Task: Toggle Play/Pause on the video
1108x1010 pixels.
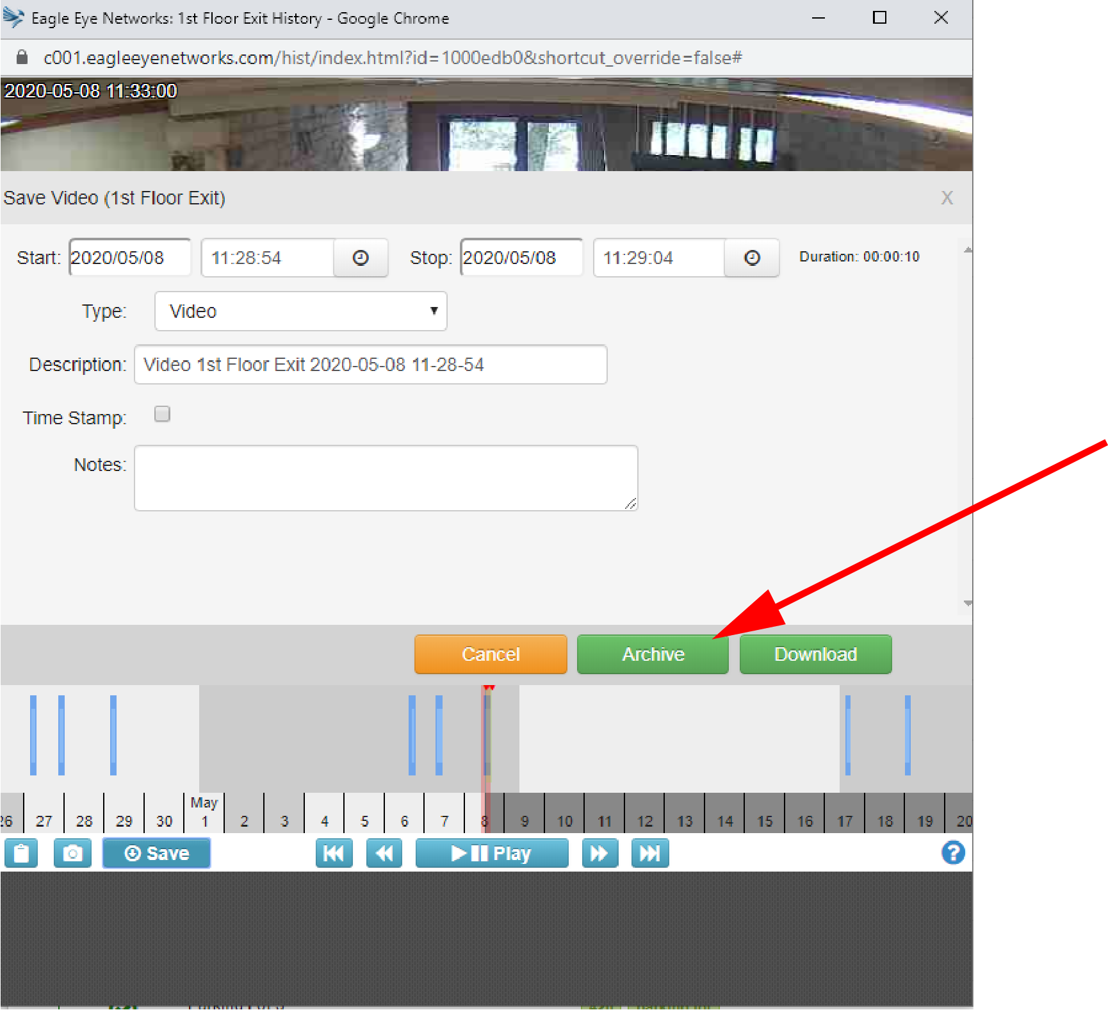Action: [492, 854]
